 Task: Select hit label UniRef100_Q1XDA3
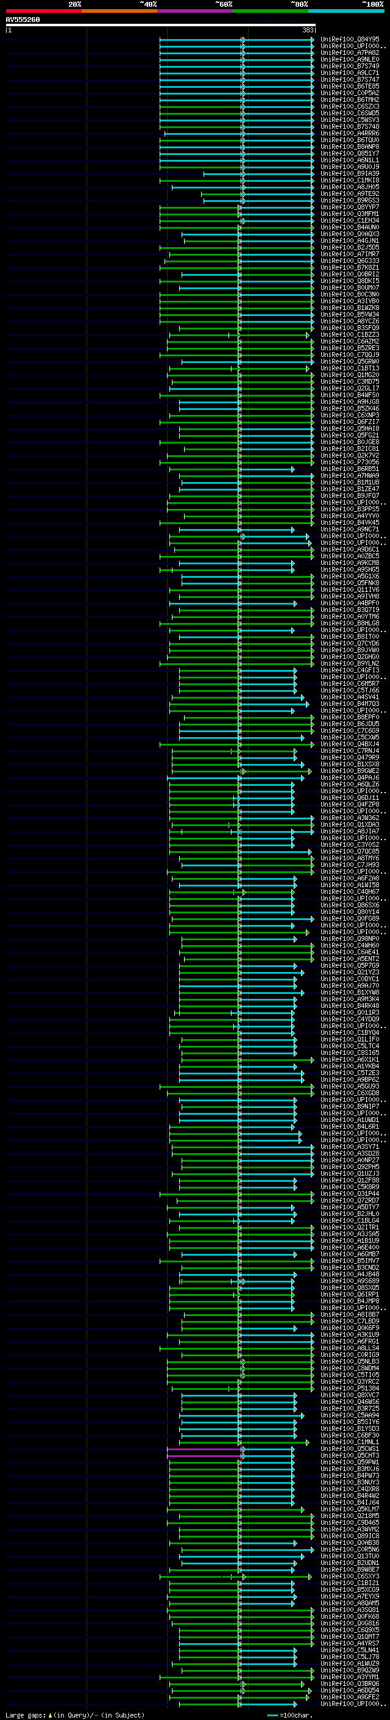pos(350,825)
